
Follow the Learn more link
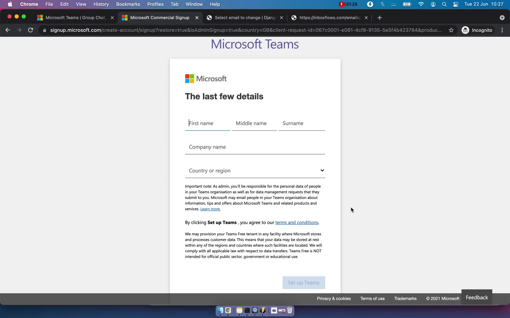210,209
